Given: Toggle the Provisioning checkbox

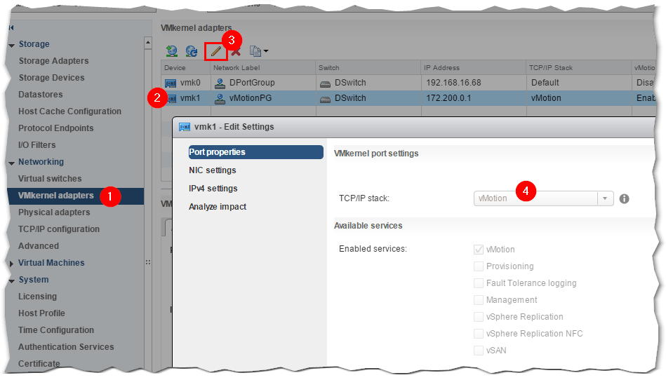Looking at the screenshot, I should [479, 266].
